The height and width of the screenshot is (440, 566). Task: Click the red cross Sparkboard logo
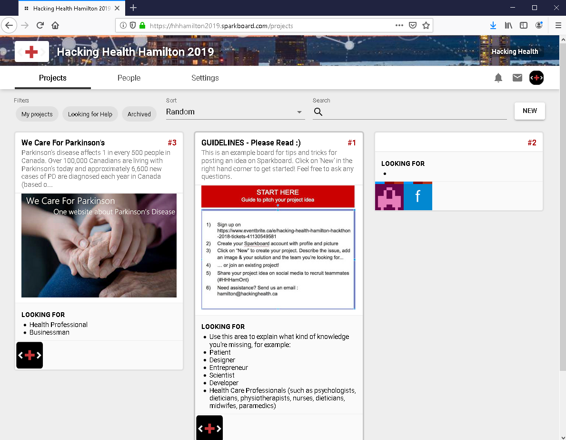point(32,51)
